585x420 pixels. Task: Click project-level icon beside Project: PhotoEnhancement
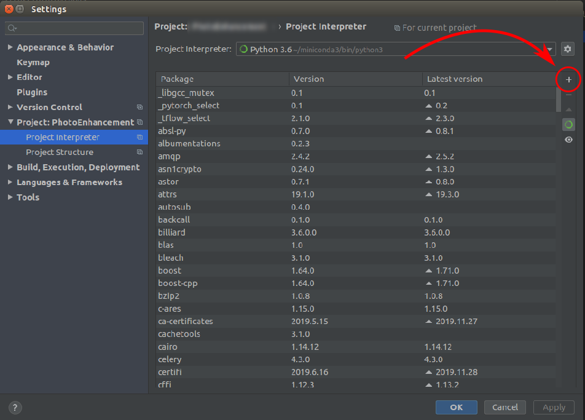pyautogui.click(x=140, y=122)
